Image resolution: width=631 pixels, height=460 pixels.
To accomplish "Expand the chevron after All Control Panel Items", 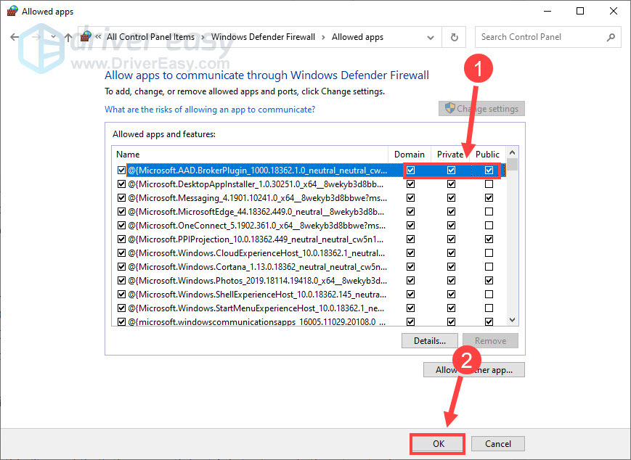I will (203, 38).
